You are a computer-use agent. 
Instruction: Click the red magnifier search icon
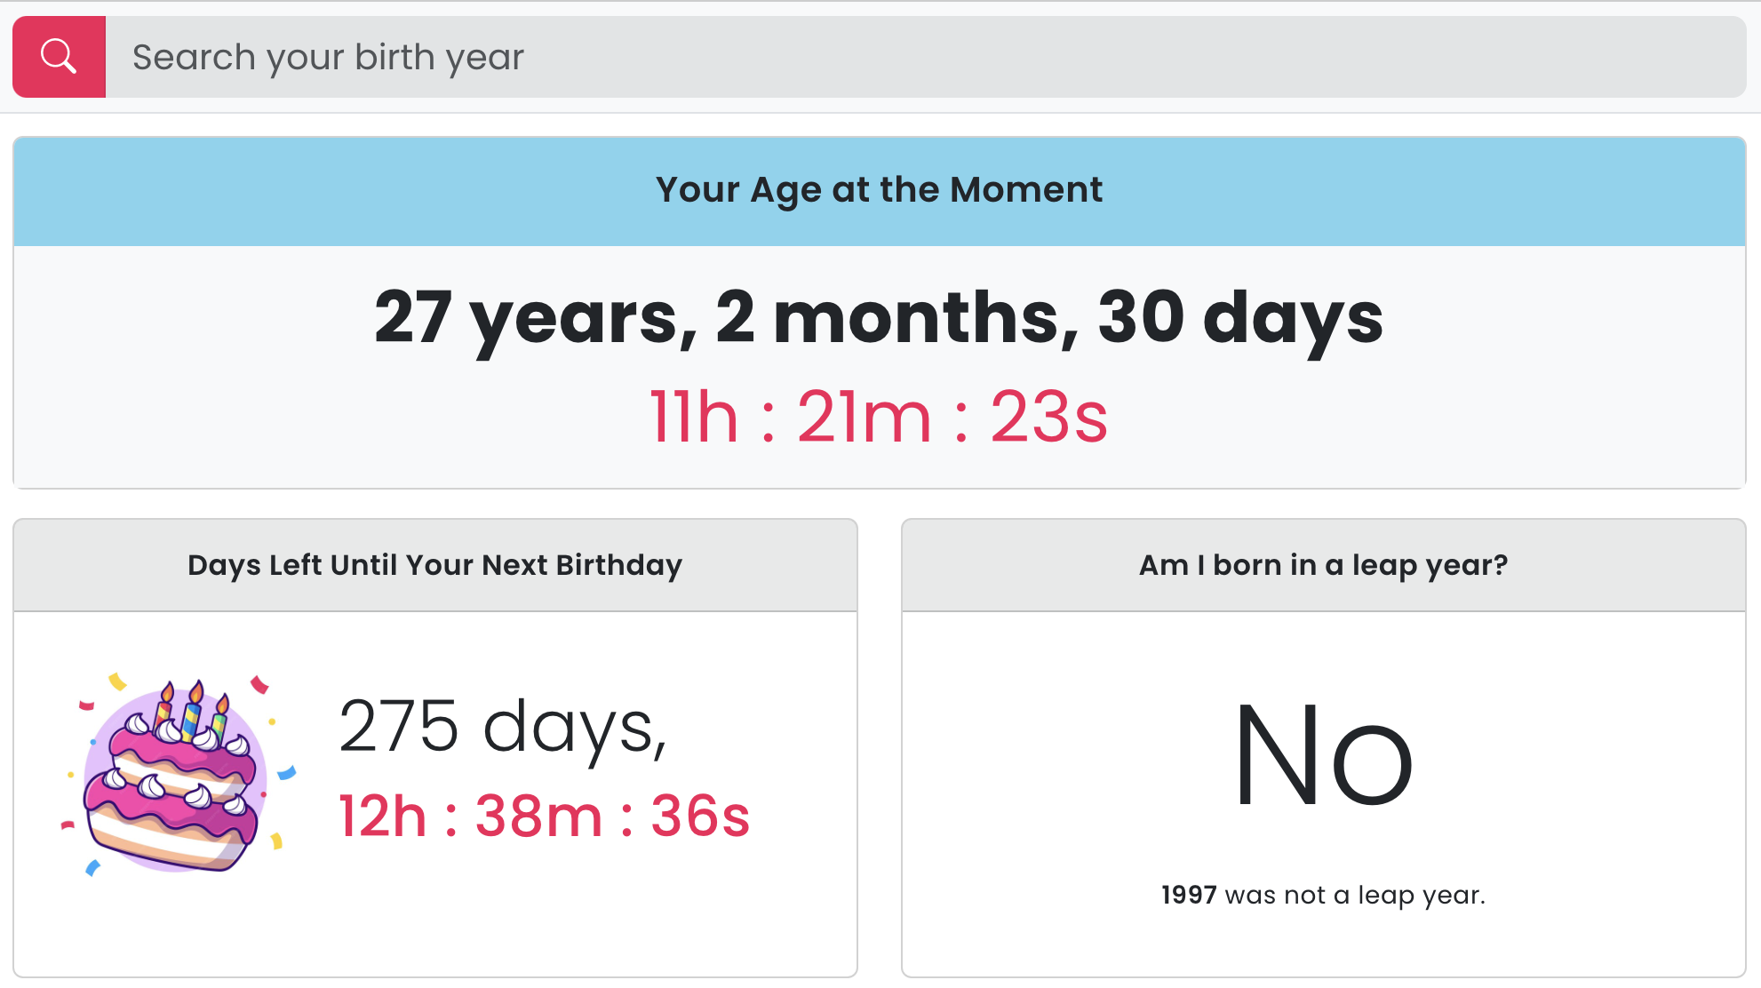tap(59, 57)
